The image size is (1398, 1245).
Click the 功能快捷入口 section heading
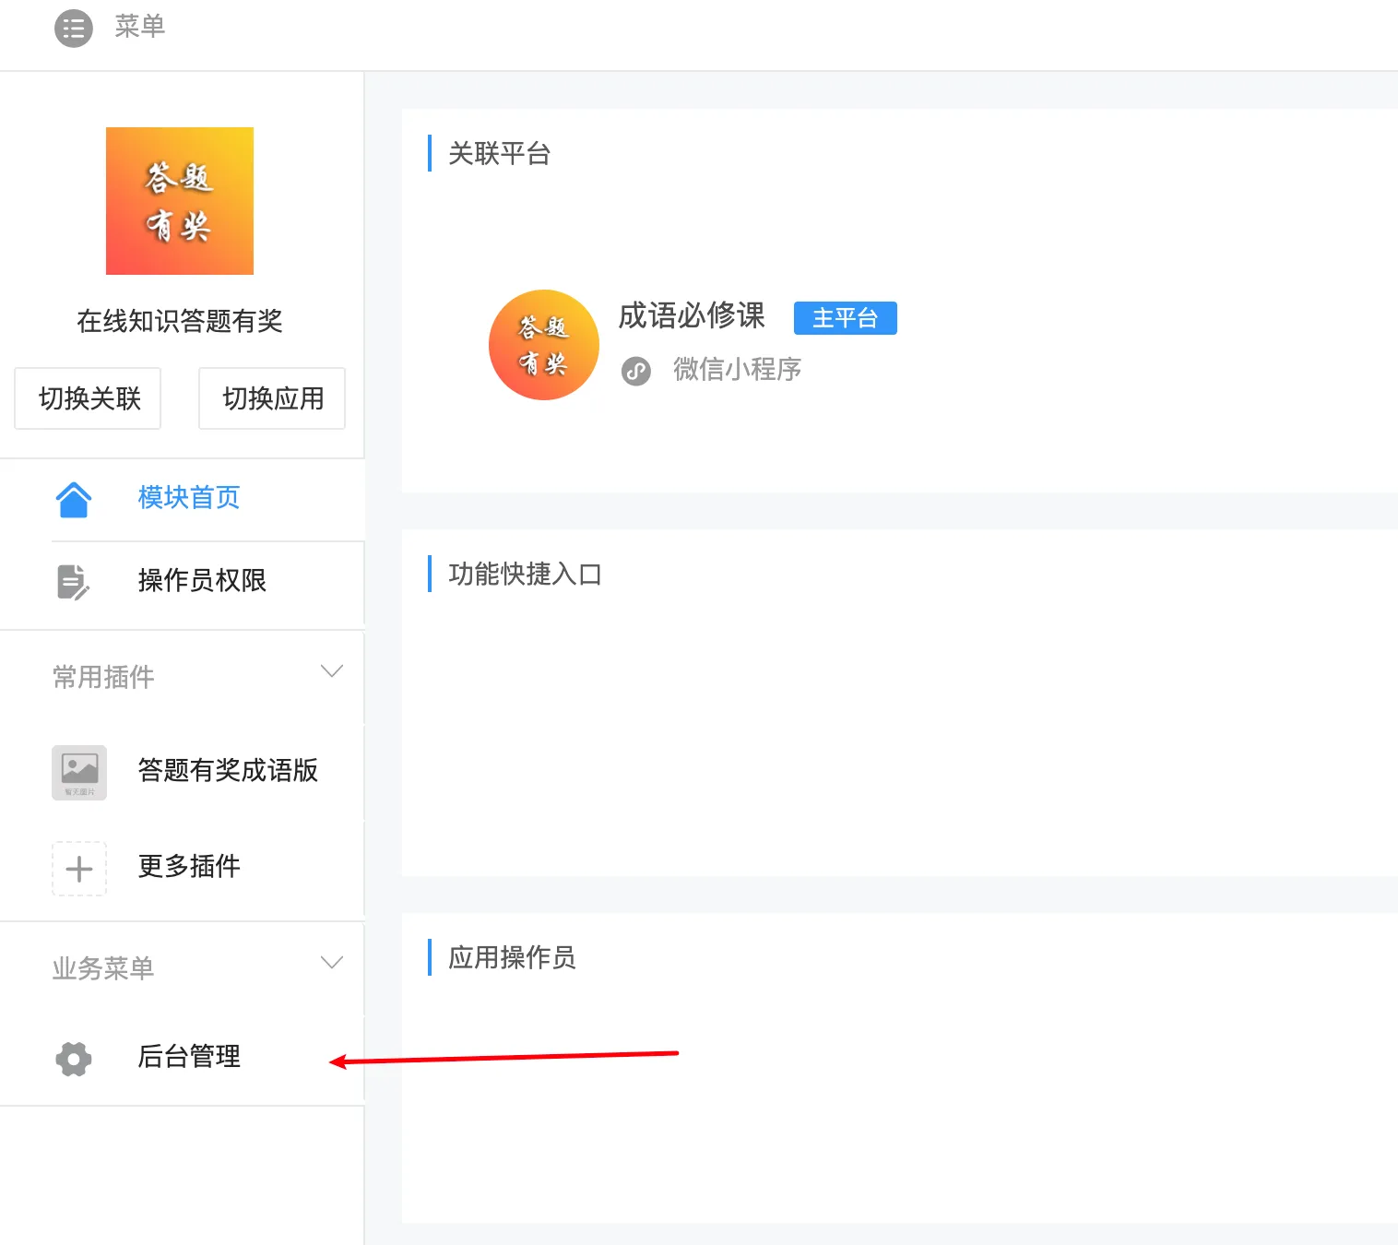(525, 574)
